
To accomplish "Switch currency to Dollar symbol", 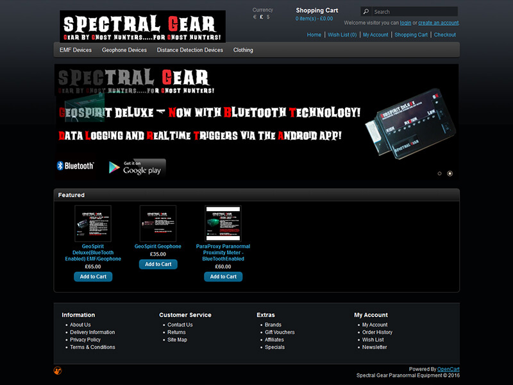I will pos(268,17).
